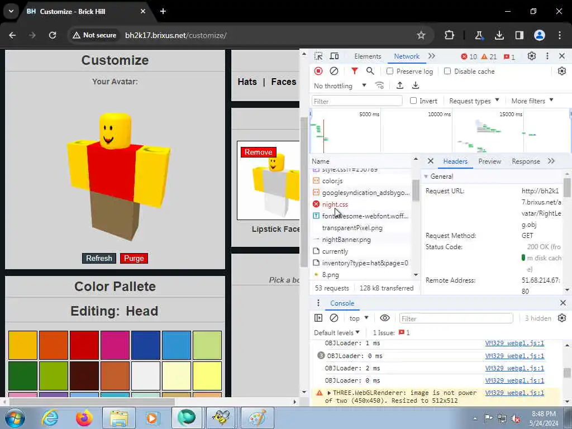Remove the Lipstick Face item
572x429 pixels.
[258, 152]
